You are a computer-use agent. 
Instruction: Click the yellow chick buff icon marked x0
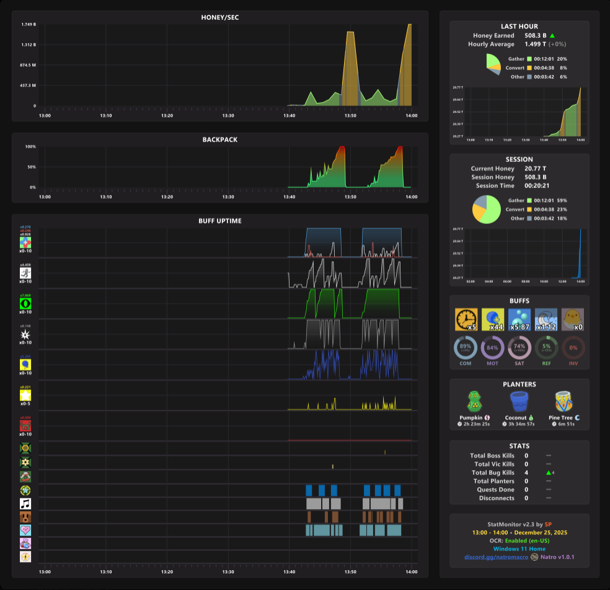point(573,320)
